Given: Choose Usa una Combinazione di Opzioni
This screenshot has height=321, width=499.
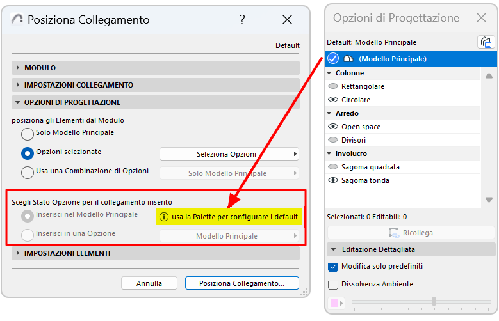Looking at the screenshot, I should coord(28,173).
